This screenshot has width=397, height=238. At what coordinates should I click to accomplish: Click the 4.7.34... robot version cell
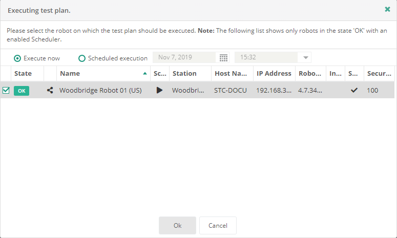pyautogui.click(x=310, y=90)
